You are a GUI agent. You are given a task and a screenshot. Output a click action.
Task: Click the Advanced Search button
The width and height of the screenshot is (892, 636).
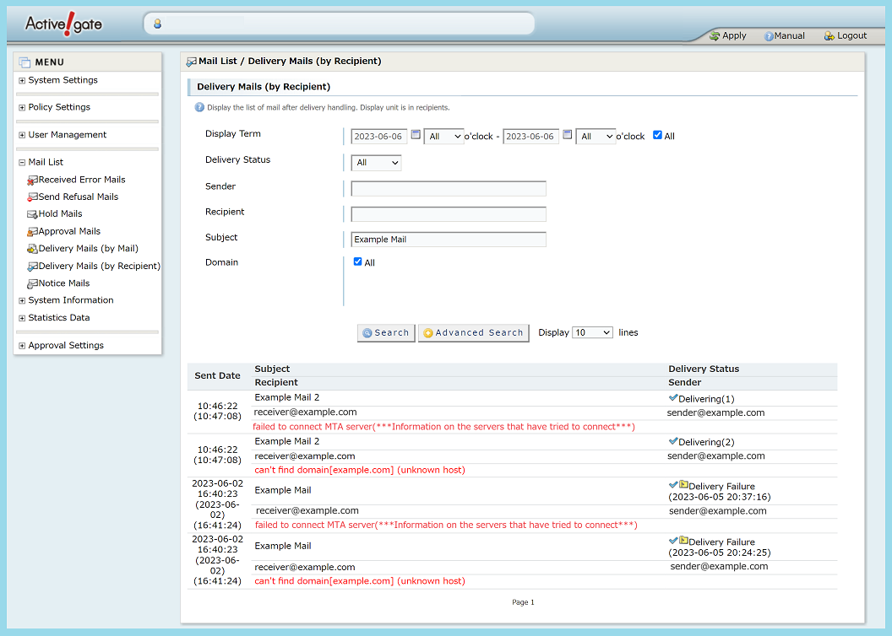[x=473, y=333]
